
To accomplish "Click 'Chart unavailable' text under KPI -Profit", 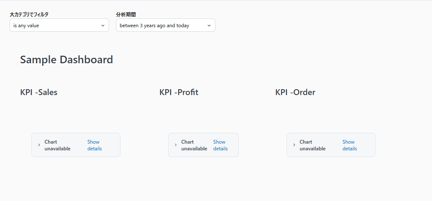I will 194,145.
